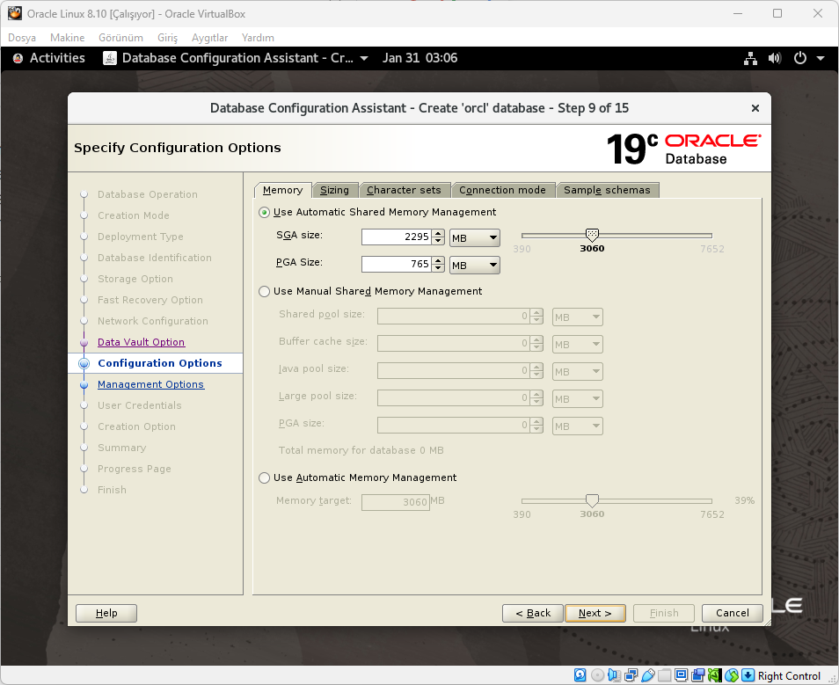Click into the SGA size field
This screenshot has width=839, height=685.
click(x=397, y=237)
